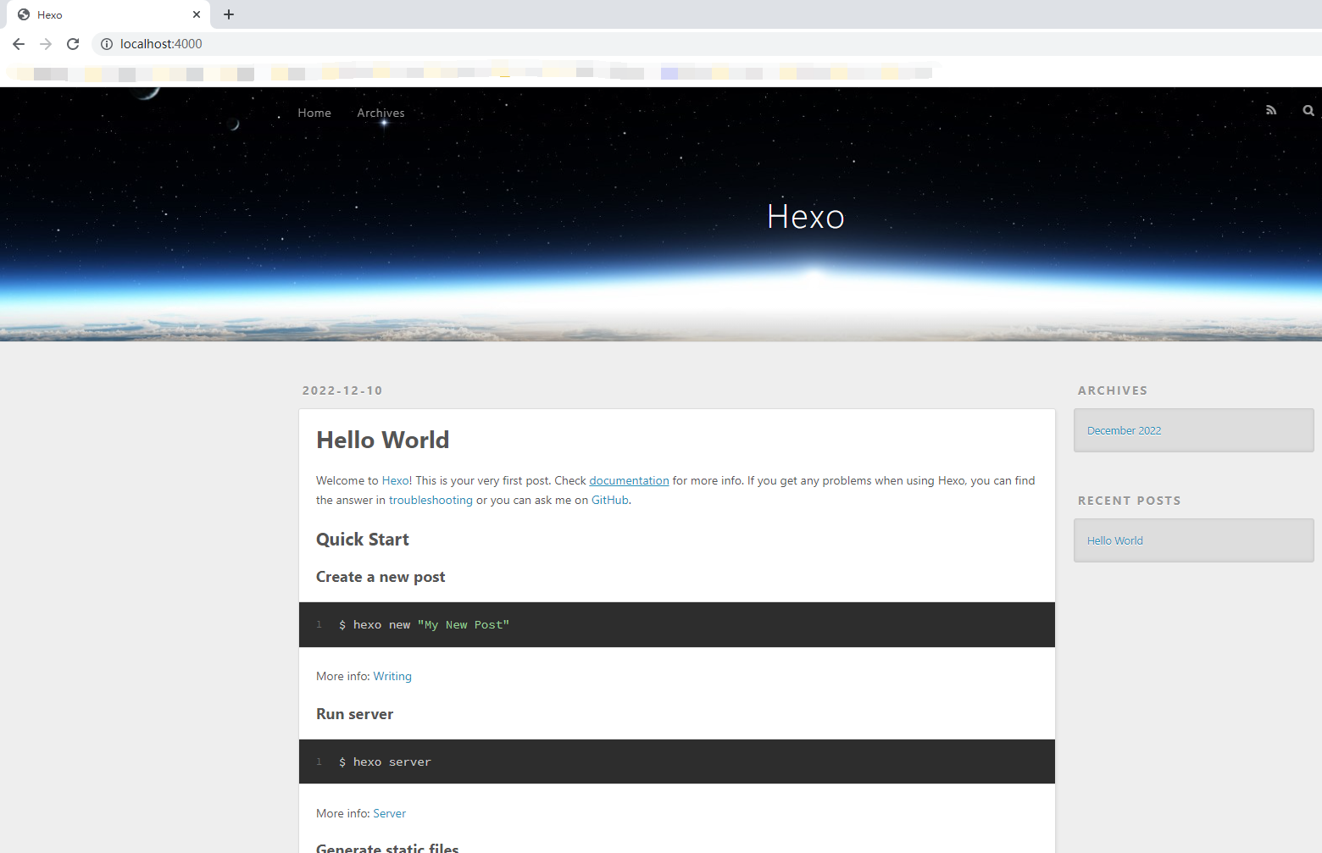1322x853 pixels.
Task: Click the browser forward arrow
Action: click(x=46, y=44)
